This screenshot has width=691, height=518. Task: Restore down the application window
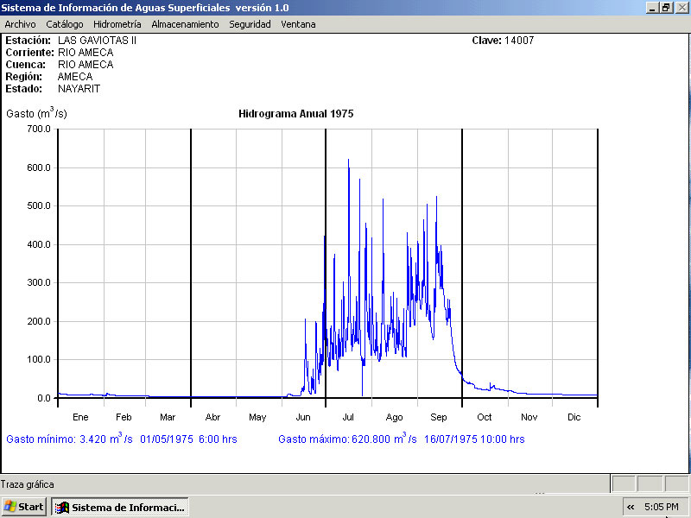pos(666,7)
